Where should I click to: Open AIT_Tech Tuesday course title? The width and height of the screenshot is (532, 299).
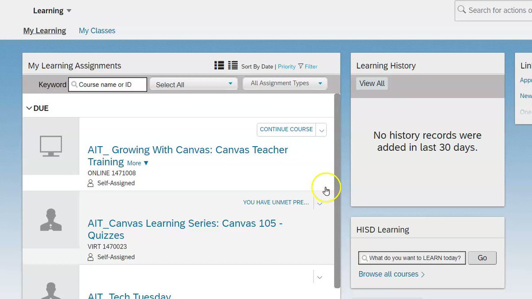pyautogui.click(x=129, y=295)
